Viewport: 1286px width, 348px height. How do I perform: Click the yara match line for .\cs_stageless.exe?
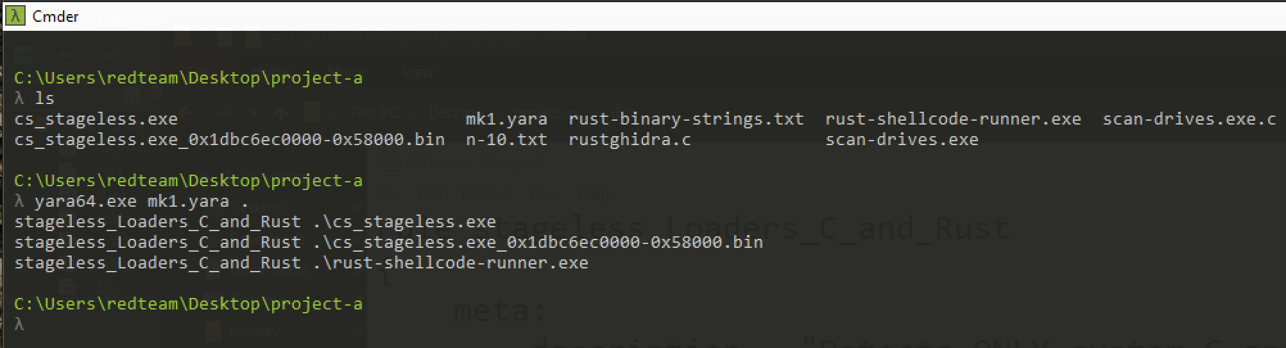[255, 222]
